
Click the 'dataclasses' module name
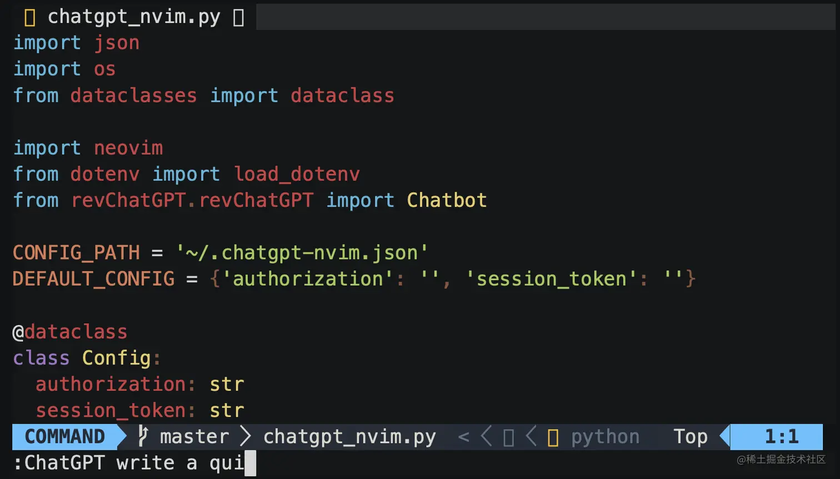[x=133, y=95]
